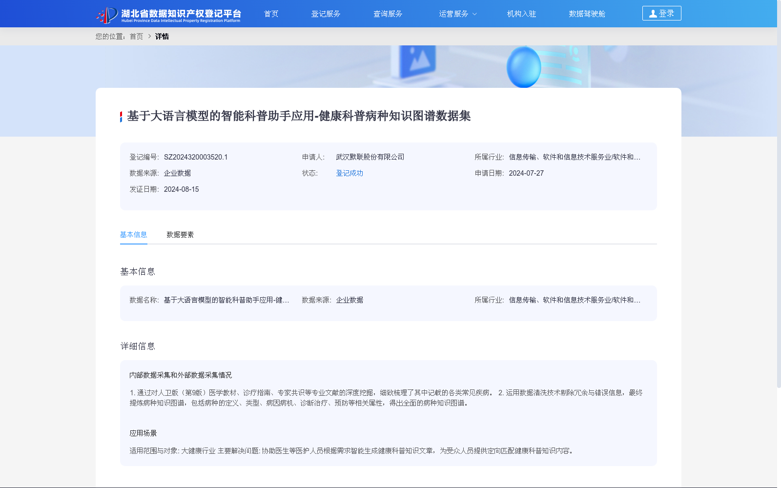Click applicant name 武汉默联股份有限公司

(x=370, y=157)
